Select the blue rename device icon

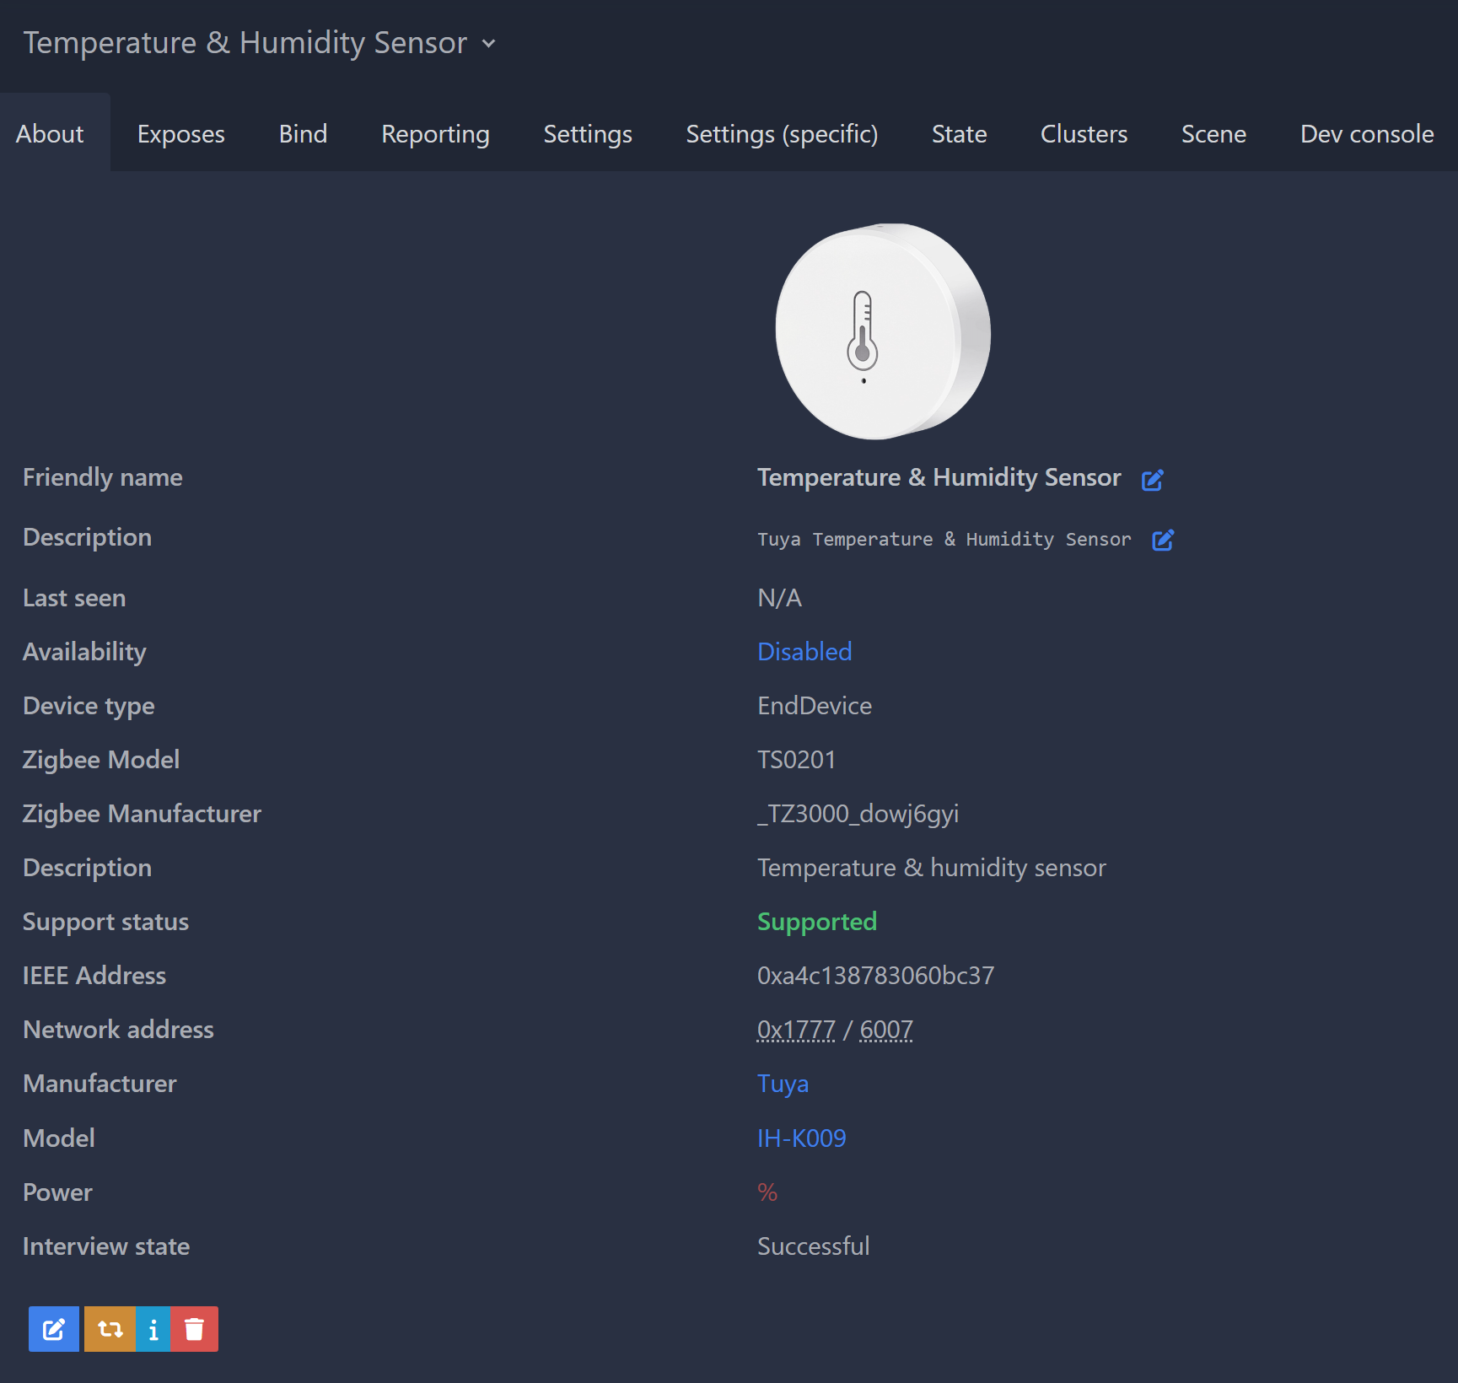tap(53, 1328)
